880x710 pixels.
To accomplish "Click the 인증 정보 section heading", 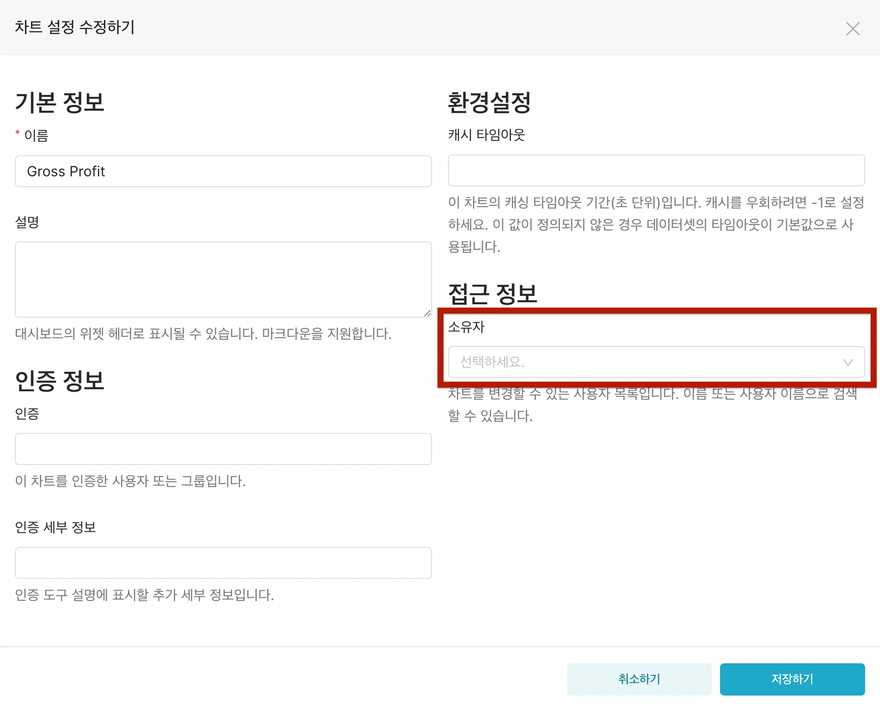I will (60, 380).
